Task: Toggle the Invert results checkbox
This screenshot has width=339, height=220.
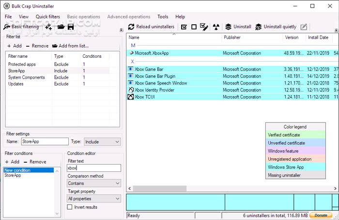Action: [70, 207]
